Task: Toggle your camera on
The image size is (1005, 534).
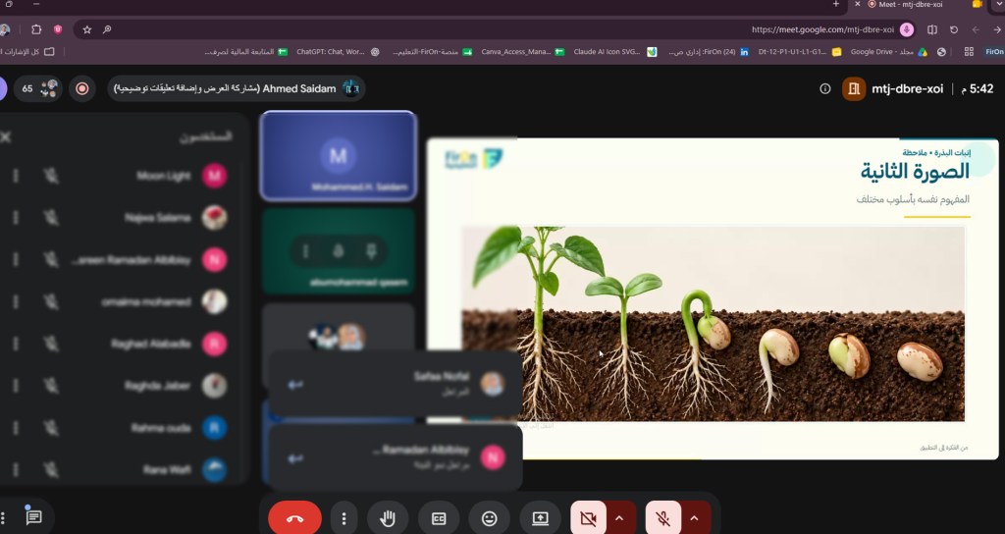Action: point(588,518)
